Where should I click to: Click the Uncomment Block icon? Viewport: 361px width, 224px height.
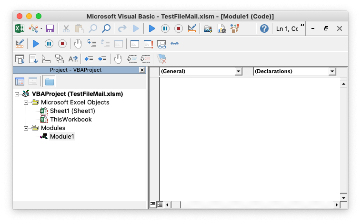[x=146, y=59]
